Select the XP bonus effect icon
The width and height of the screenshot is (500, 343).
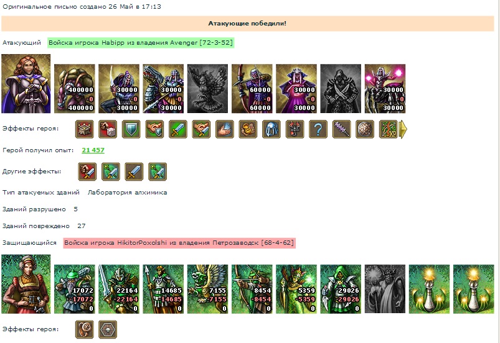388,129
